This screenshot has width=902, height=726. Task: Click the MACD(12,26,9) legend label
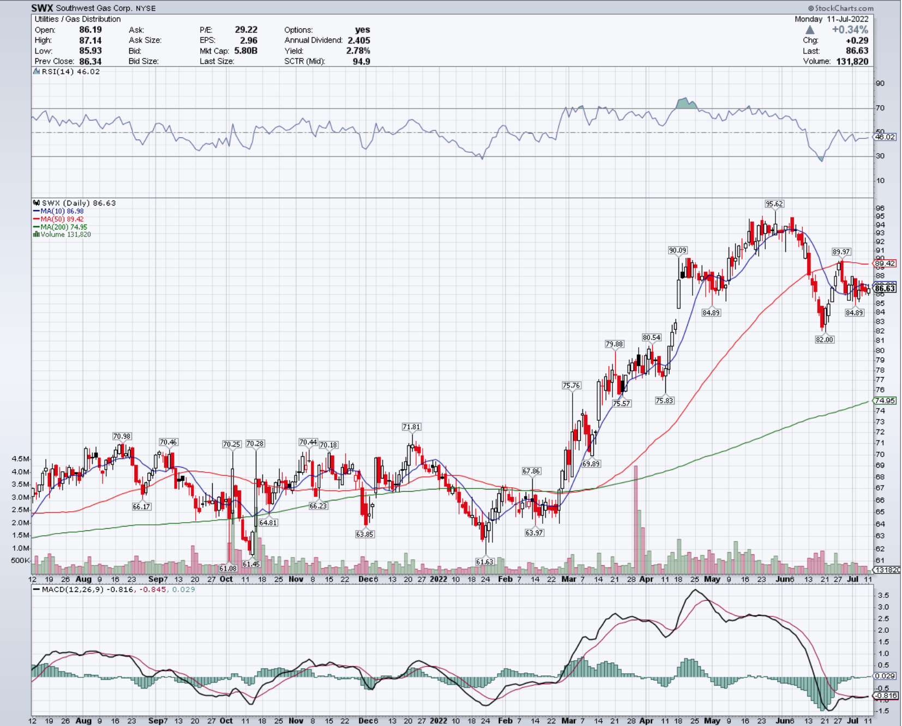74,589
